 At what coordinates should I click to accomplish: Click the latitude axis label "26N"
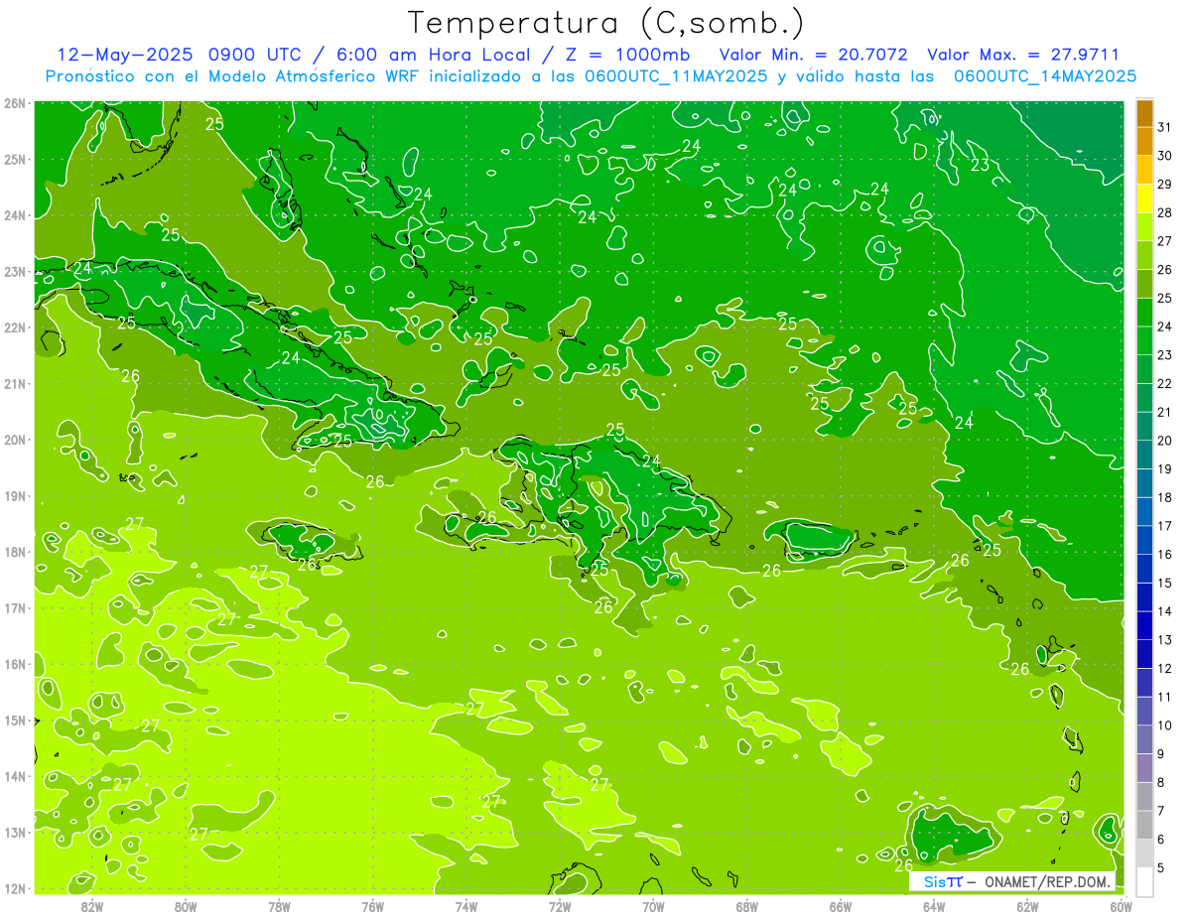tap(14, 103)
